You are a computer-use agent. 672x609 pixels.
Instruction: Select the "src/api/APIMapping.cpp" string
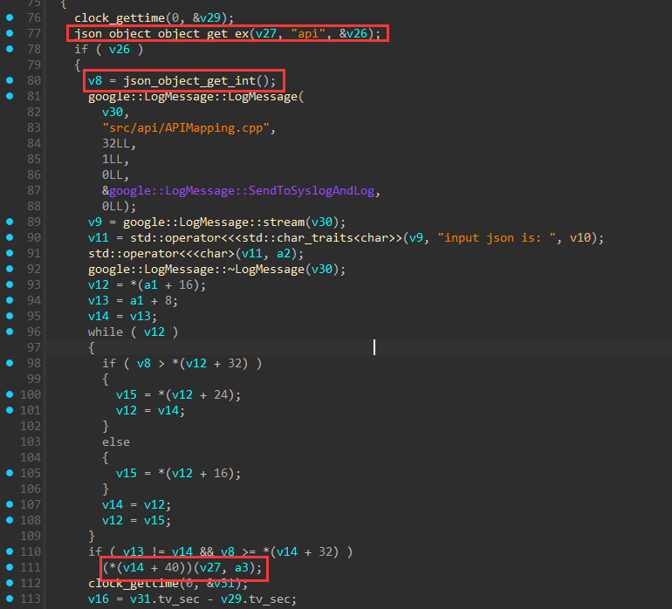(x=188, y=128)
